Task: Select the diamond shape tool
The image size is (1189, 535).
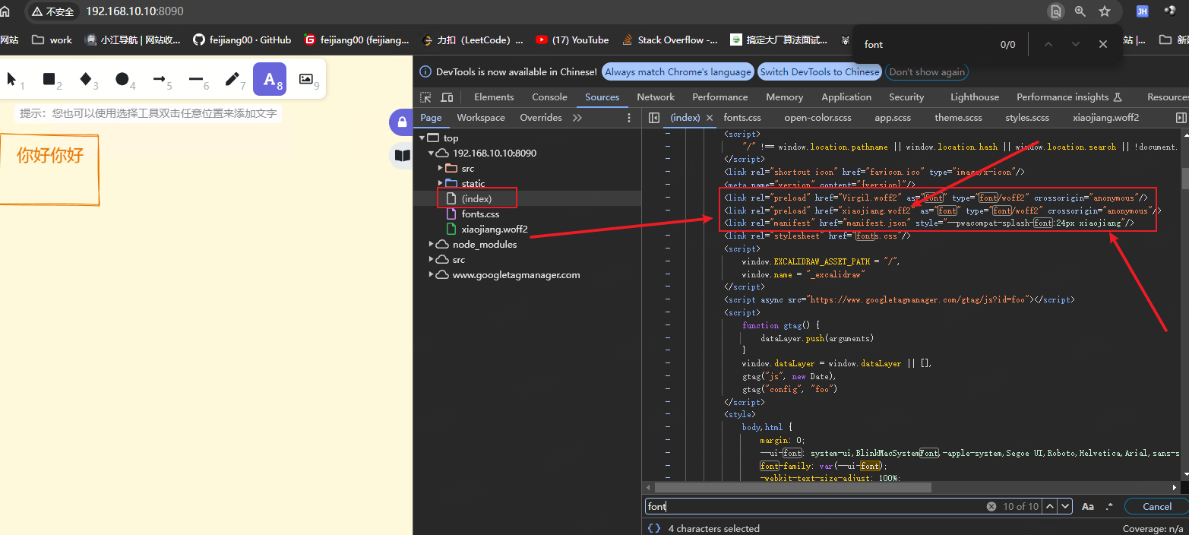Action: (x=86, y=79)
